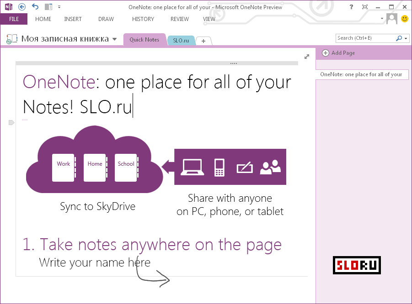Switch to the SLO.ru section tab

tap(181, 40)
